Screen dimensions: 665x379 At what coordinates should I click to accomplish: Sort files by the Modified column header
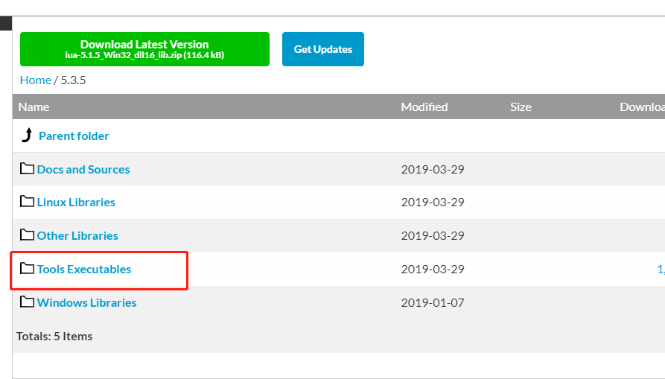[x=424, y=106]
